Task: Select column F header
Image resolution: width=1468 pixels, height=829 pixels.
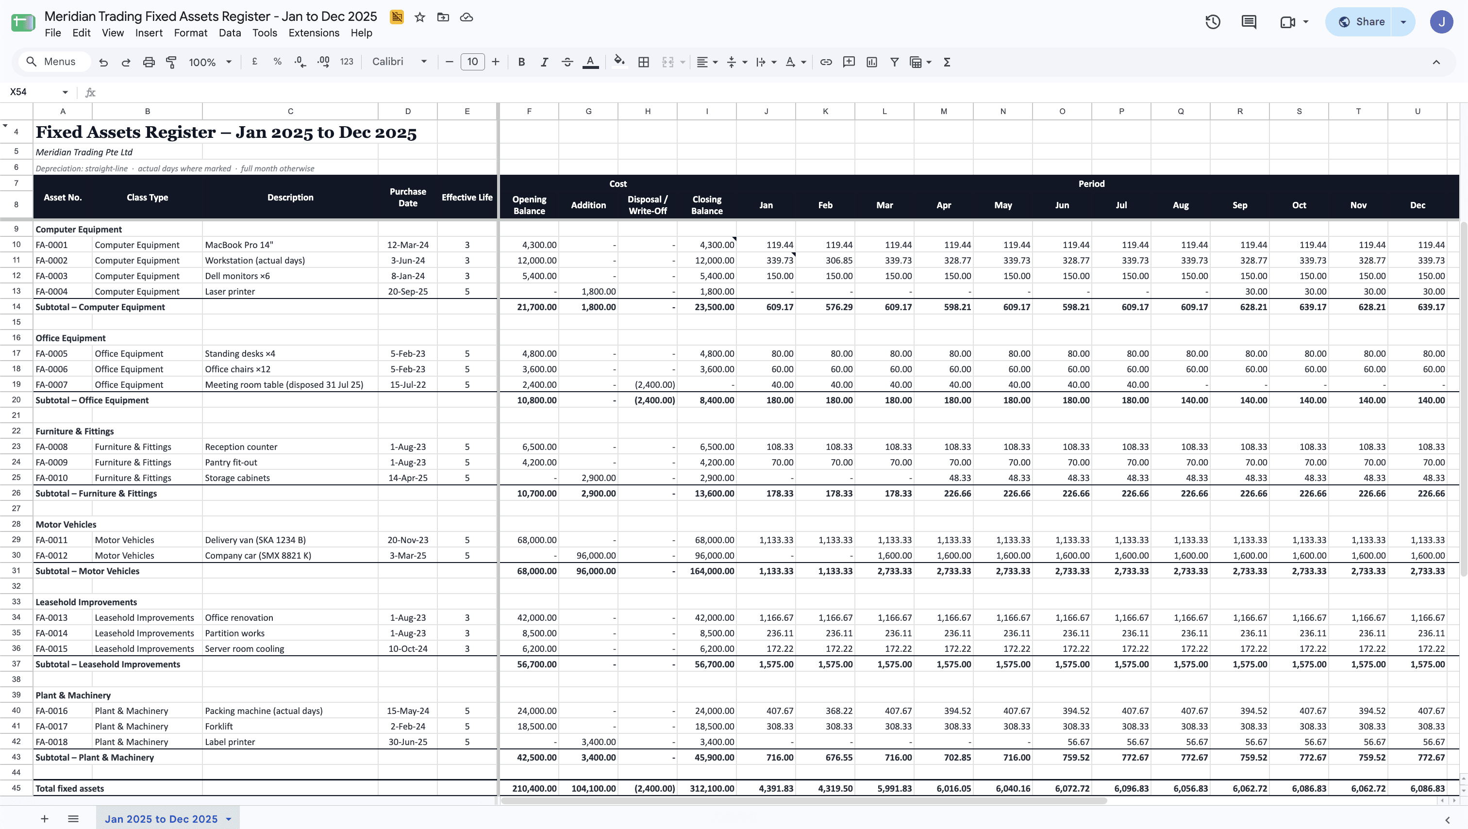Action: 530,111
